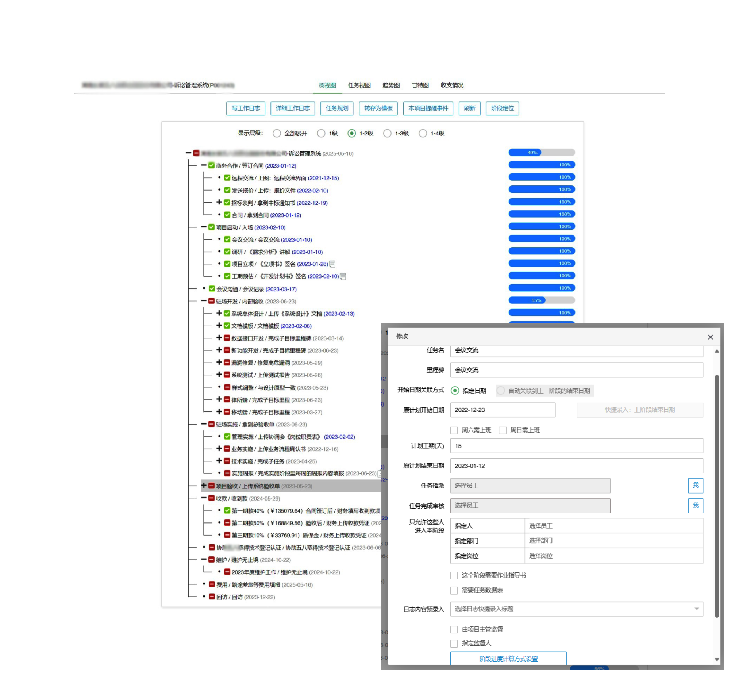
Task: Click the 49% project progress bar
Action: (541, 153)
